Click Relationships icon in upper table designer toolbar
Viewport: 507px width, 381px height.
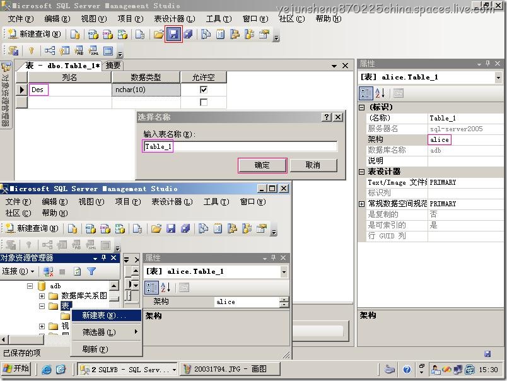[x=50, y=50]
